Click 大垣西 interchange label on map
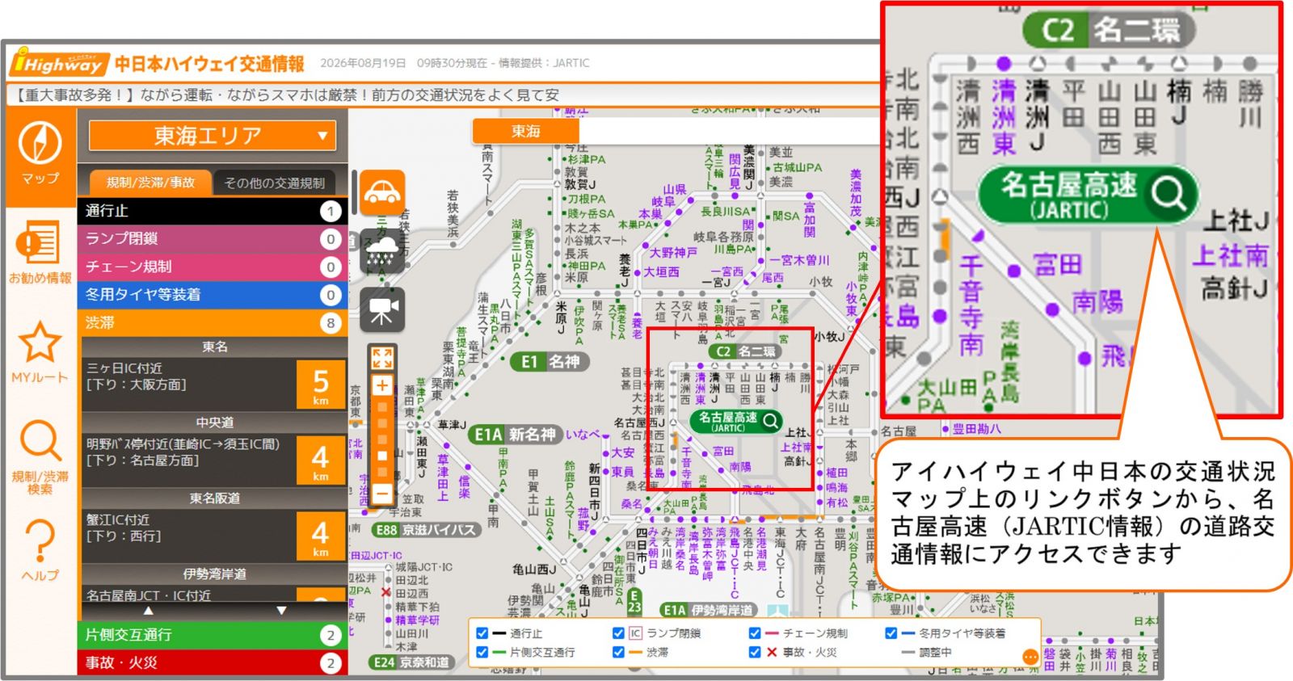The image size is (1293, 681). click(x=661, y=272)
